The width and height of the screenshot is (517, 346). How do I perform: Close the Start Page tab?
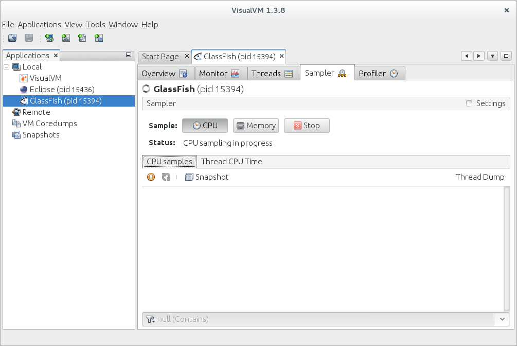point(187,56)
